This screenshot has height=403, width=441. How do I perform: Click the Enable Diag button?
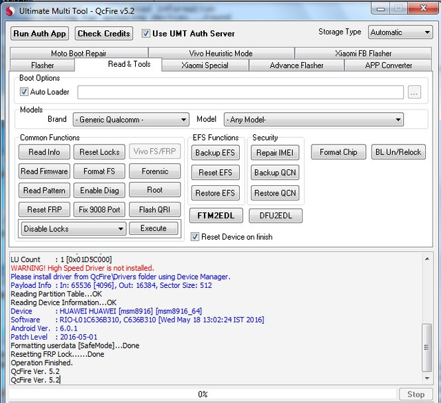99,190
